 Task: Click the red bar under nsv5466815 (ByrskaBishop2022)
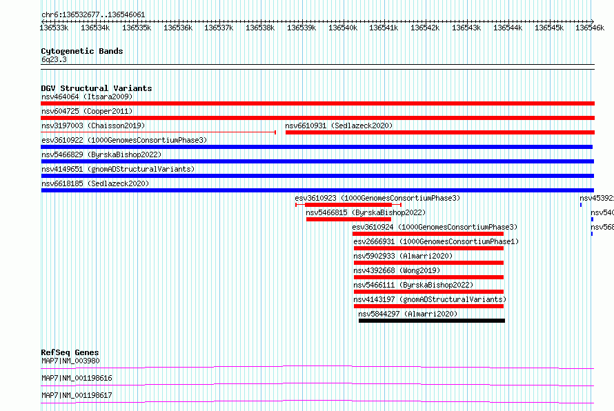pos(348,219)
